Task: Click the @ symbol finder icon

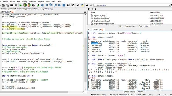Action: click(x=16, y=5)
